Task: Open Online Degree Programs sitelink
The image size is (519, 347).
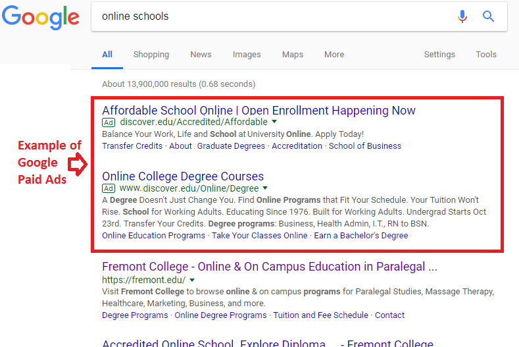Action: [220, 315]
